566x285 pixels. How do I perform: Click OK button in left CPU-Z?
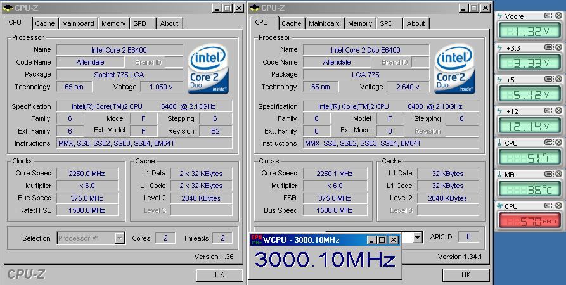pos(219,275)
